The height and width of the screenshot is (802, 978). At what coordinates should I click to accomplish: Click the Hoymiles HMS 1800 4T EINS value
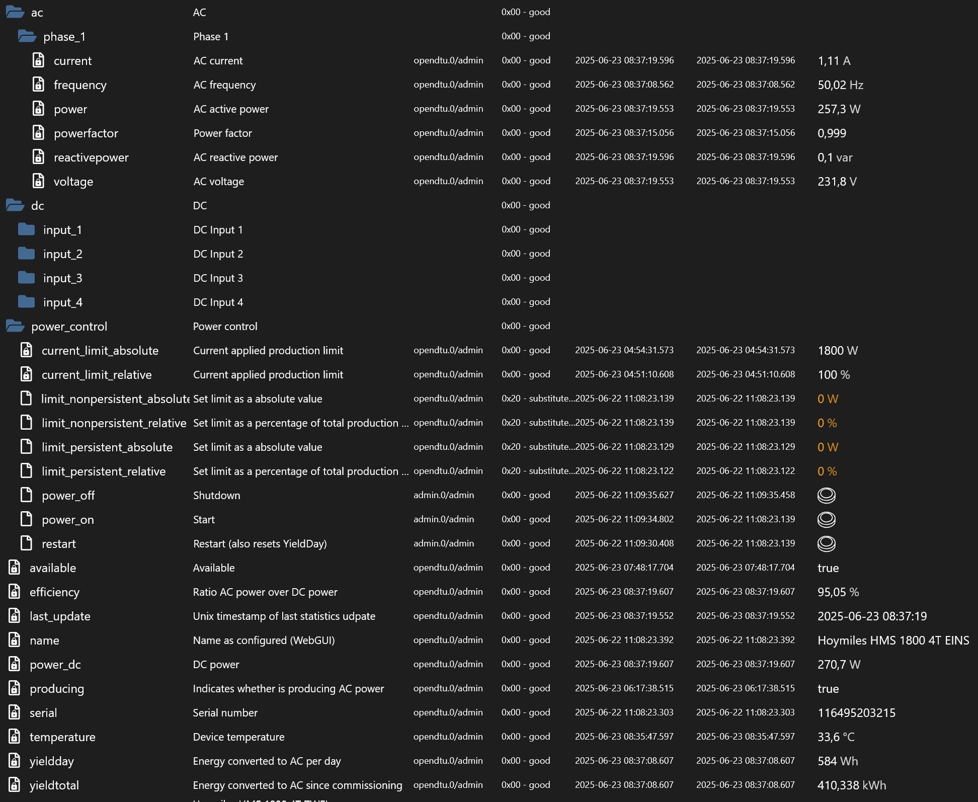point(893,640)
